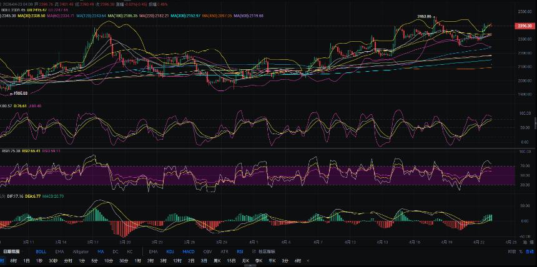Click the 3月17 date label on the time axis
The image size is (537, 267).
(92, 242)
